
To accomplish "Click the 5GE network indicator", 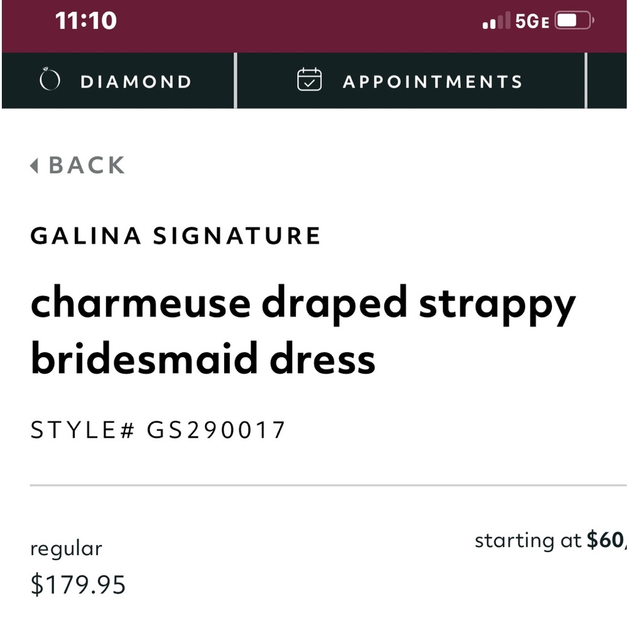I will [531, 20].
